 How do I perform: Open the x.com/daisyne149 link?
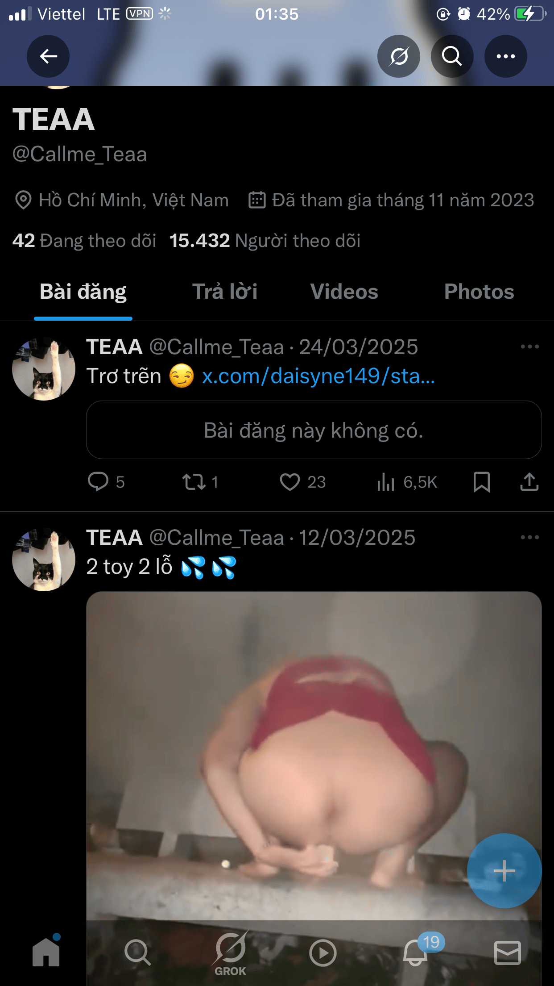click(x=318, y=376)
